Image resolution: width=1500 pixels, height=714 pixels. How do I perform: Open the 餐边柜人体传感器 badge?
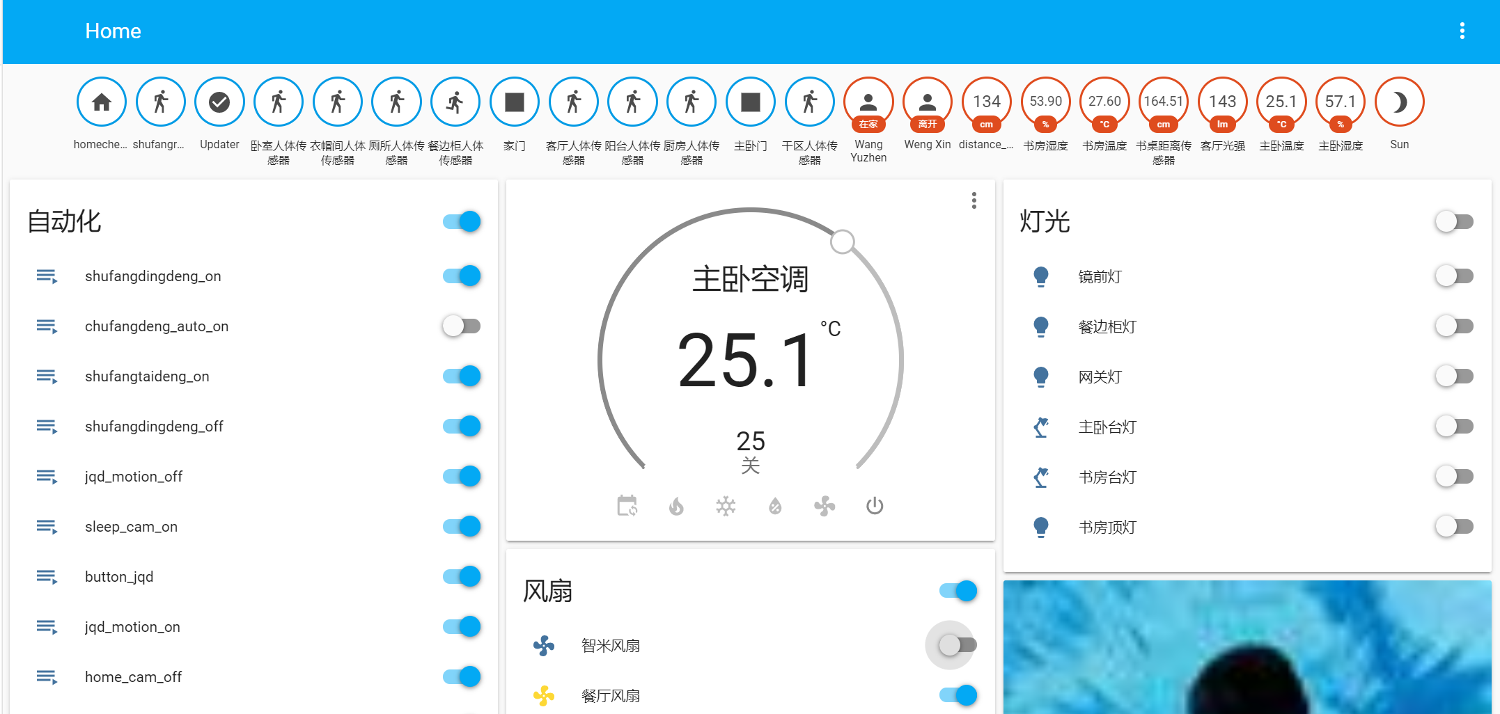455,102
